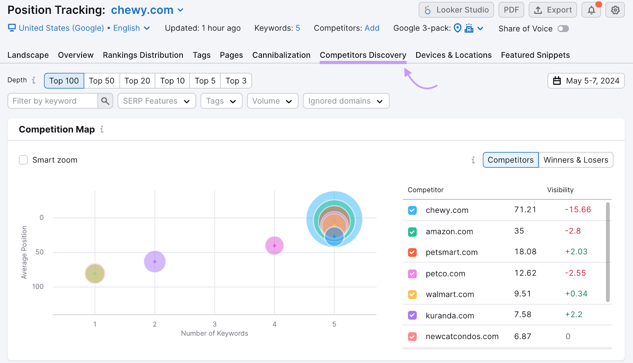The height and width of the screenshot is (363, 633).
Task: Switch to Winners & Losers view
Action: 576,160
